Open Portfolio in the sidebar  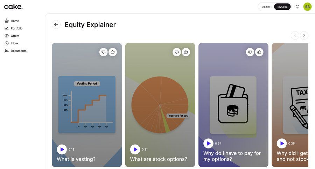pos(16,28)
